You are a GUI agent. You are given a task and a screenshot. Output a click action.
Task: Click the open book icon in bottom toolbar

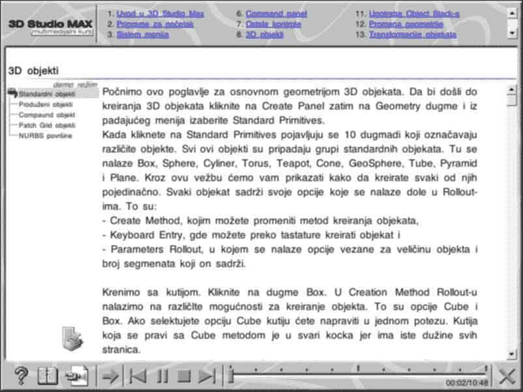click(x=48, y=376)
